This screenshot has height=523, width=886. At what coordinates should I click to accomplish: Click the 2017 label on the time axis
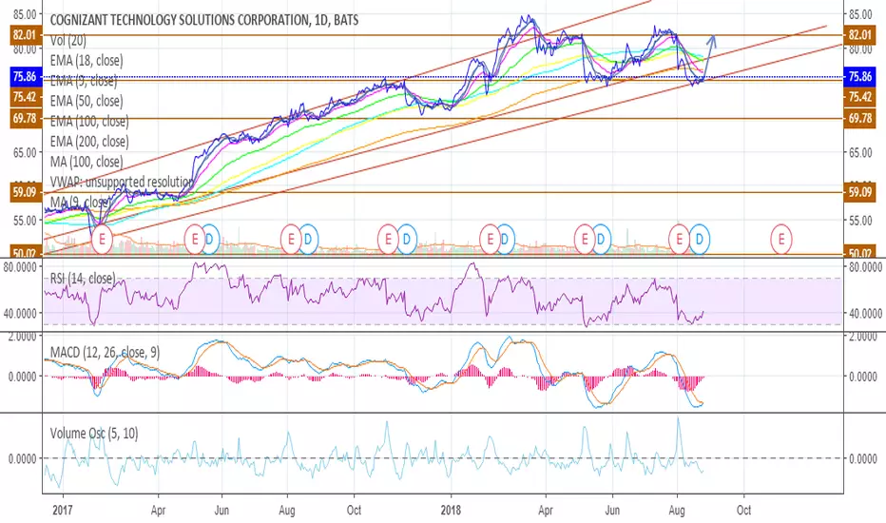62,510
